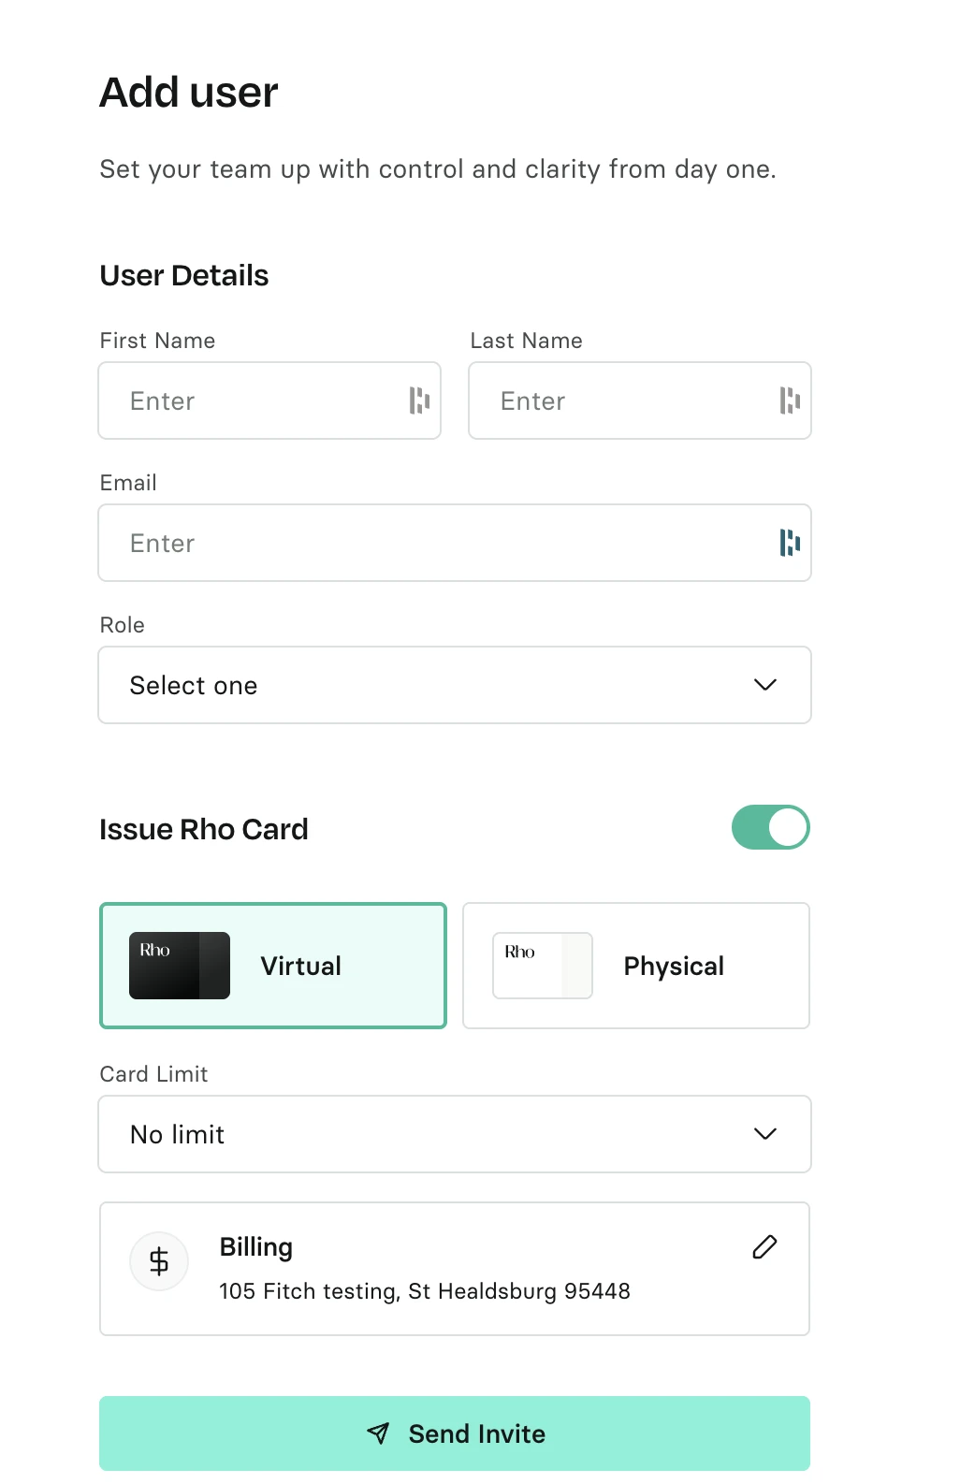The height and width of the screenshot is (1484, 960).
Task: Click the paper plane icon on Send Invite
Action: click(x=378, y=1433)
